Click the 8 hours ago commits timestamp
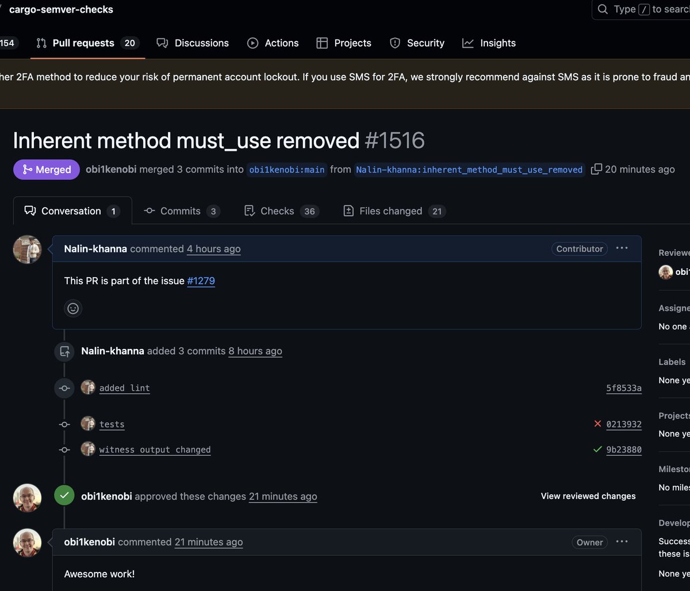This screenshot has height=591, width=690. [x=255, y=351]
